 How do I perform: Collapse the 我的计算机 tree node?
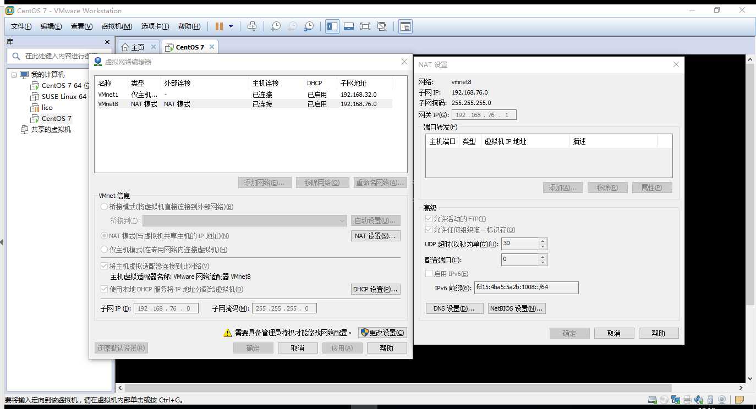(14, 75)
